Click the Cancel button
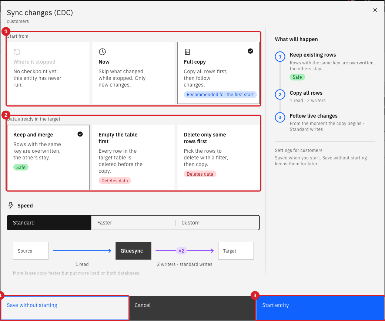 (192, 308)
